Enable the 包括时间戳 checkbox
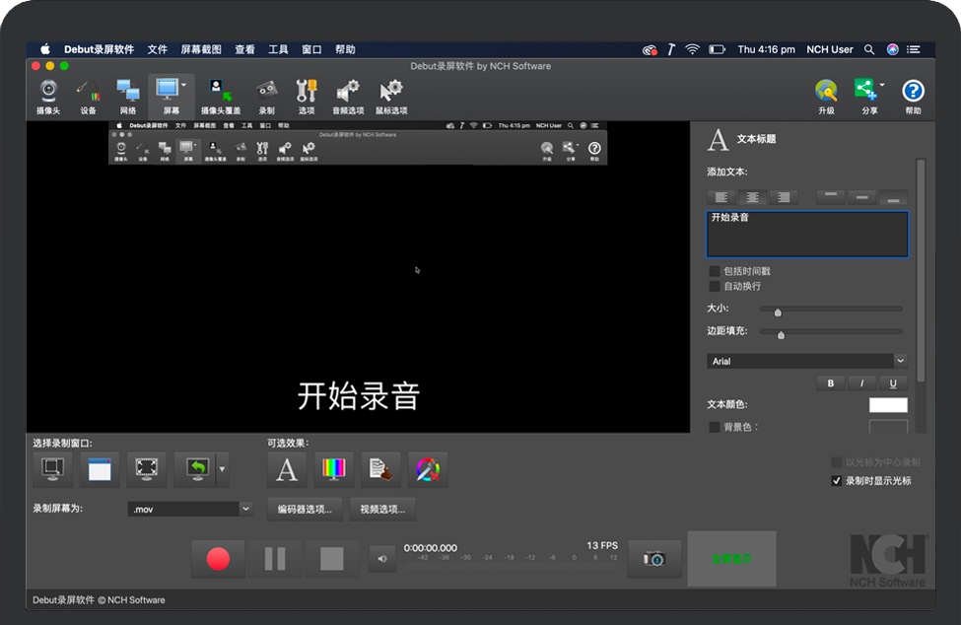Screen dimensions: 961x625 tap(715, 271)
